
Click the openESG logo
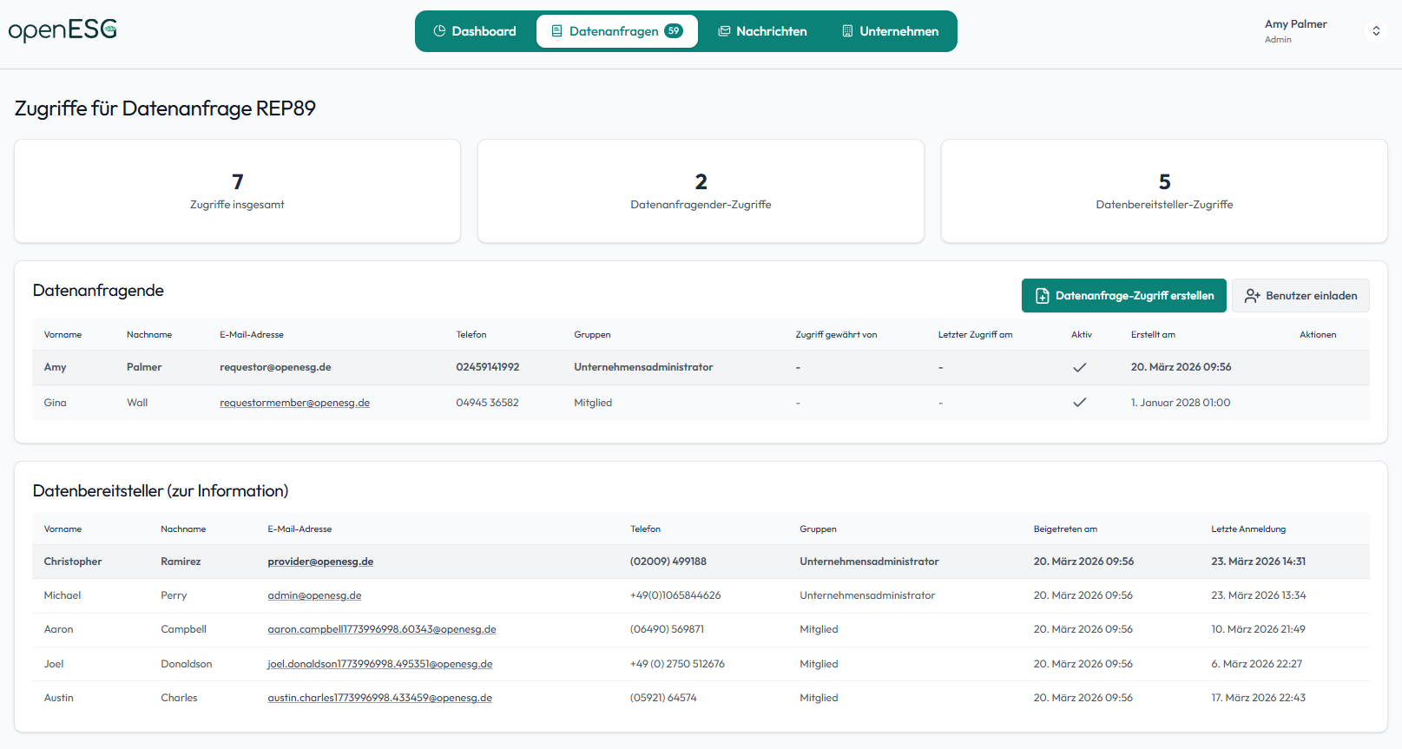pyautogui.click(x=63, y=30)
